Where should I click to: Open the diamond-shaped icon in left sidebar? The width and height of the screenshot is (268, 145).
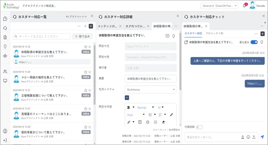coord(5,56)
